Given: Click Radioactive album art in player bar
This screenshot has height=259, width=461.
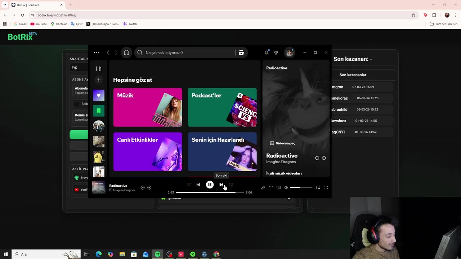Looking at the screenshot, I should tap(99, 187).
